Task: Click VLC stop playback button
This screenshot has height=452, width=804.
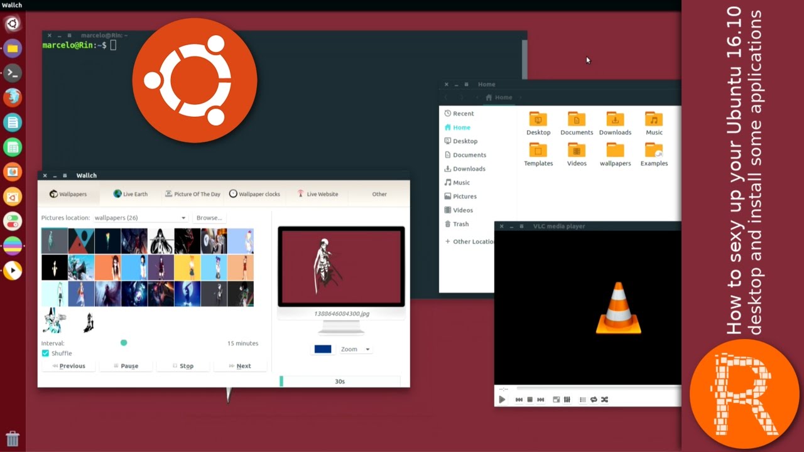Action: pos(530,399)
